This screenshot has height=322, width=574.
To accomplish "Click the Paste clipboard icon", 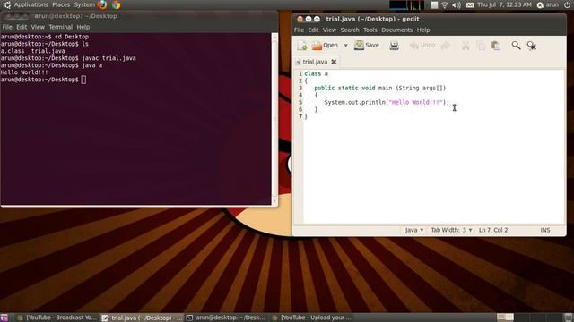I will (x=496, y=46).
